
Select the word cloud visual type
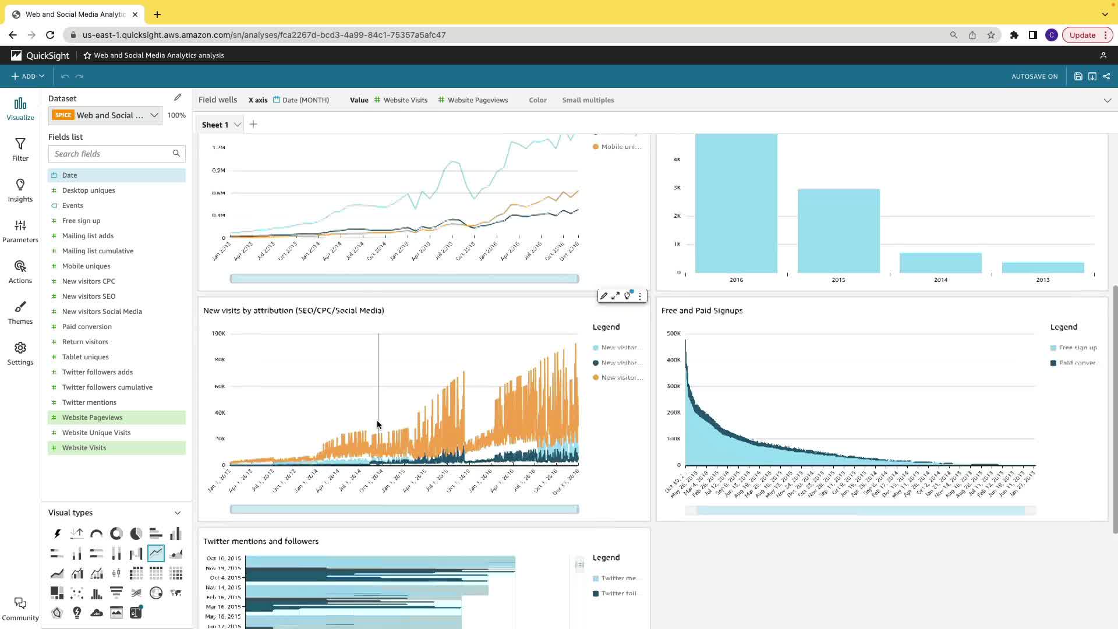(x=97, y=613)
